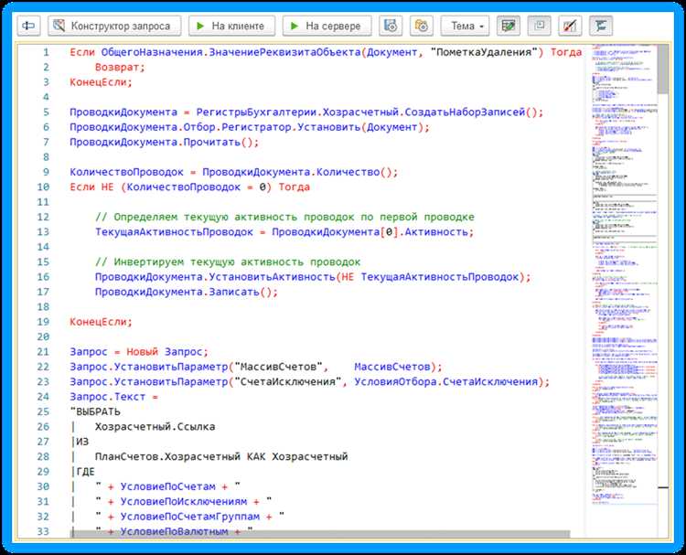Click "ПланСчетов.Хозрасчетный" on line 28
The height and width of the screenshot is (555, 686).
167,456
